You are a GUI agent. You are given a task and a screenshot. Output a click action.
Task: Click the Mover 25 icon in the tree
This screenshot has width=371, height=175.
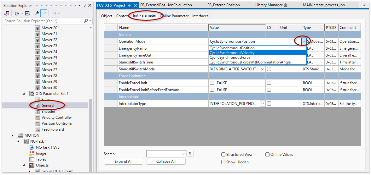(38, 58)
